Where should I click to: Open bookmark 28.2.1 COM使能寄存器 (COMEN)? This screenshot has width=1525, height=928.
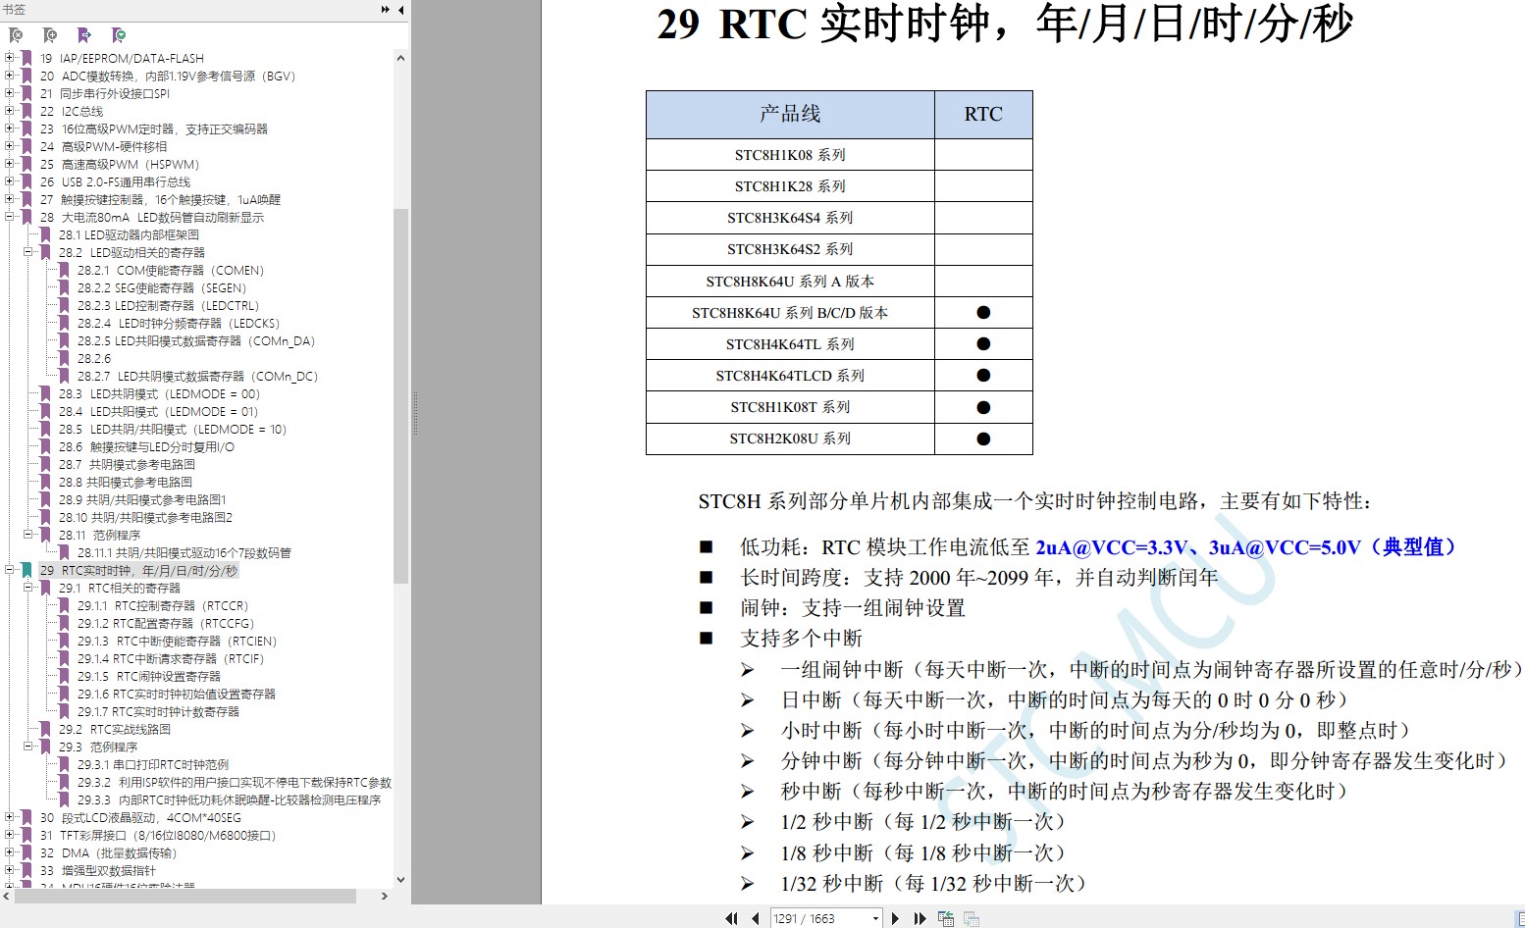(171, 270)
